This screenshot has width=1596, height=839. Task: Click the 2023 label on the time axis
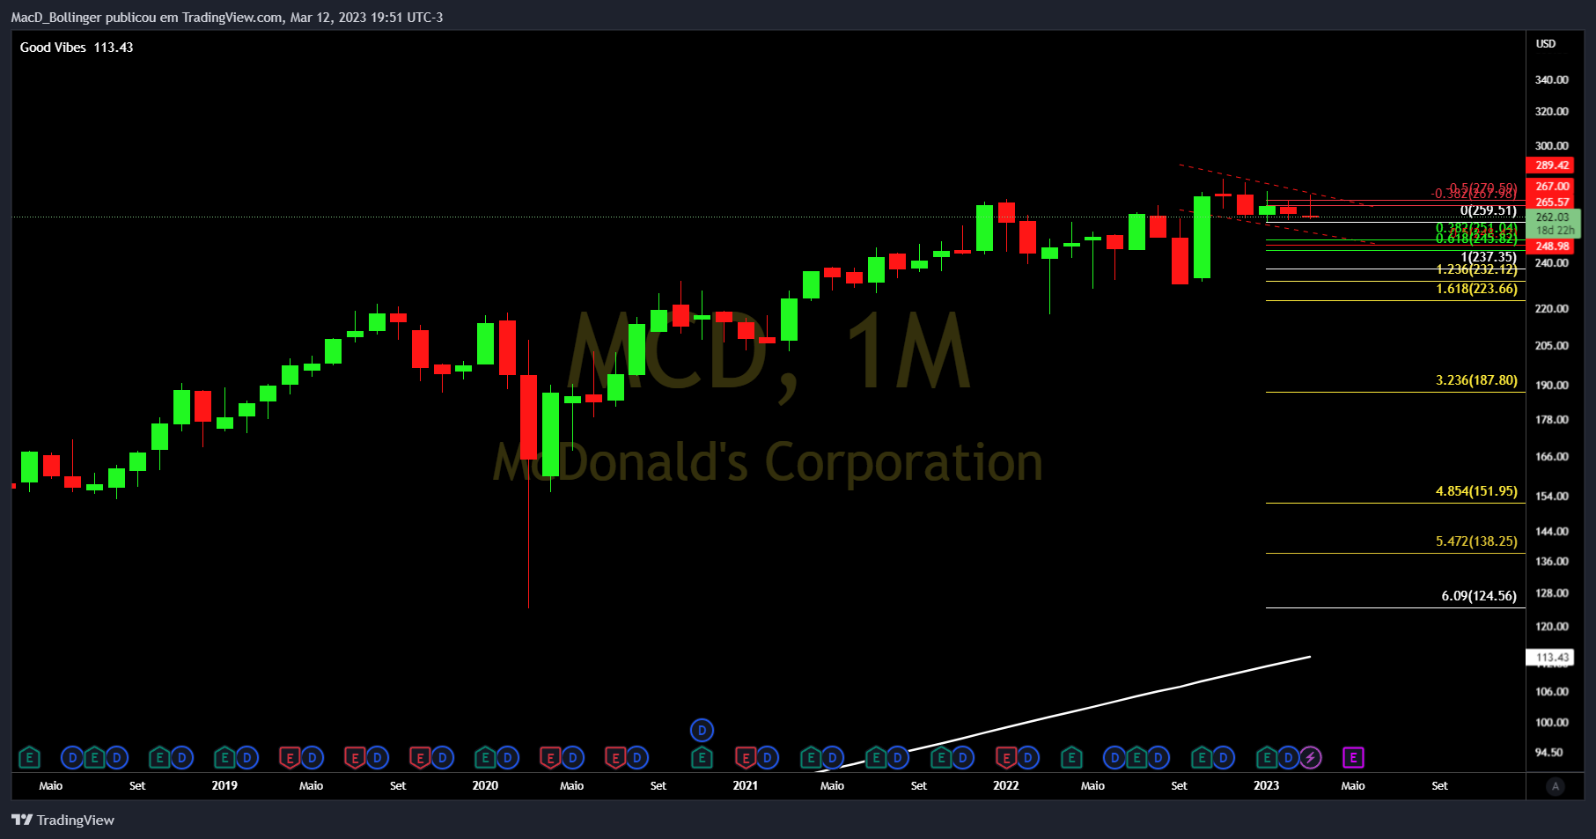point(1267,785)
